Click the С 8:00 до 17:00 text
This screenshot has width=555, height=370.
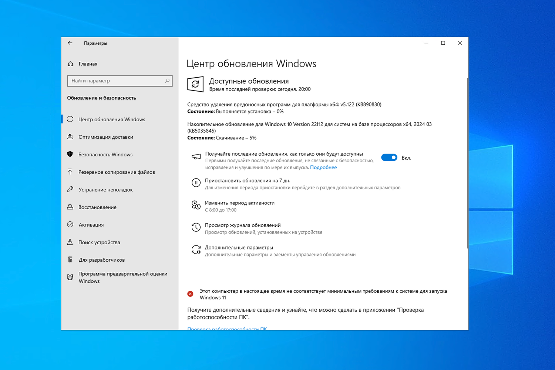(x=221, y=210)
